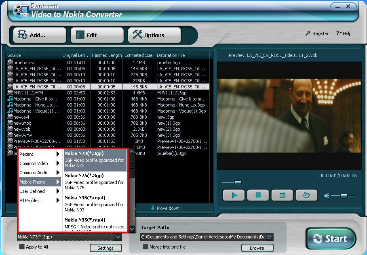Viewport: 367px width, 255px height.
Task: Select the new.wmv file row
Action: pyautogui.click(x=108, y=135)
